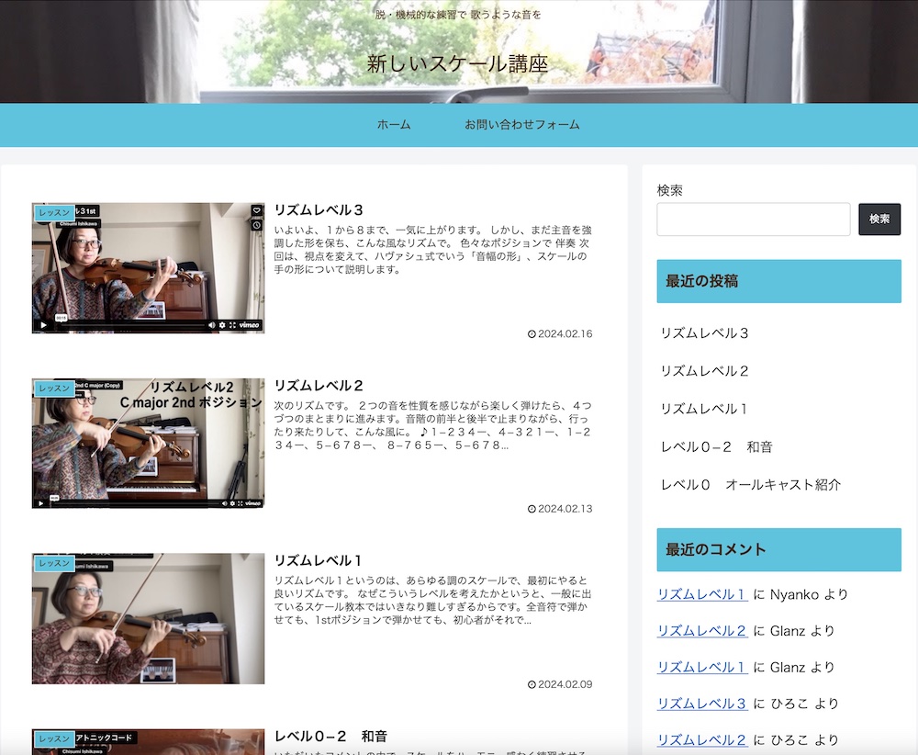Viewport: 918px width, 755px height.
Task: Mute the リズムレベル2 video audio
Action: [x=225, y=501]
